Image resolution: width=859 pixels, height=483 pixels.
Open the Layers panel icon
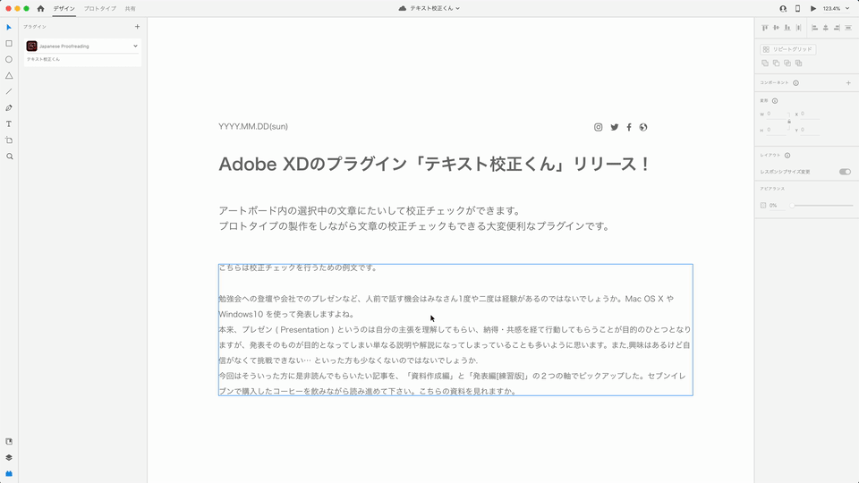coord(9,458)
